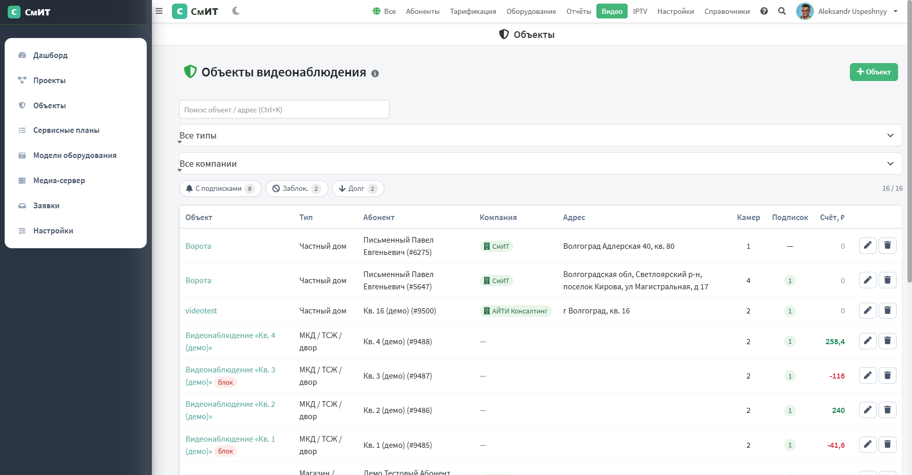
Task: Delete the Кв. 4 (демо) row
Action: 887,341
